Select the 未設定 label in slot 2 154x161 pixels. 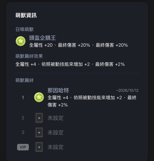(55, 118)
